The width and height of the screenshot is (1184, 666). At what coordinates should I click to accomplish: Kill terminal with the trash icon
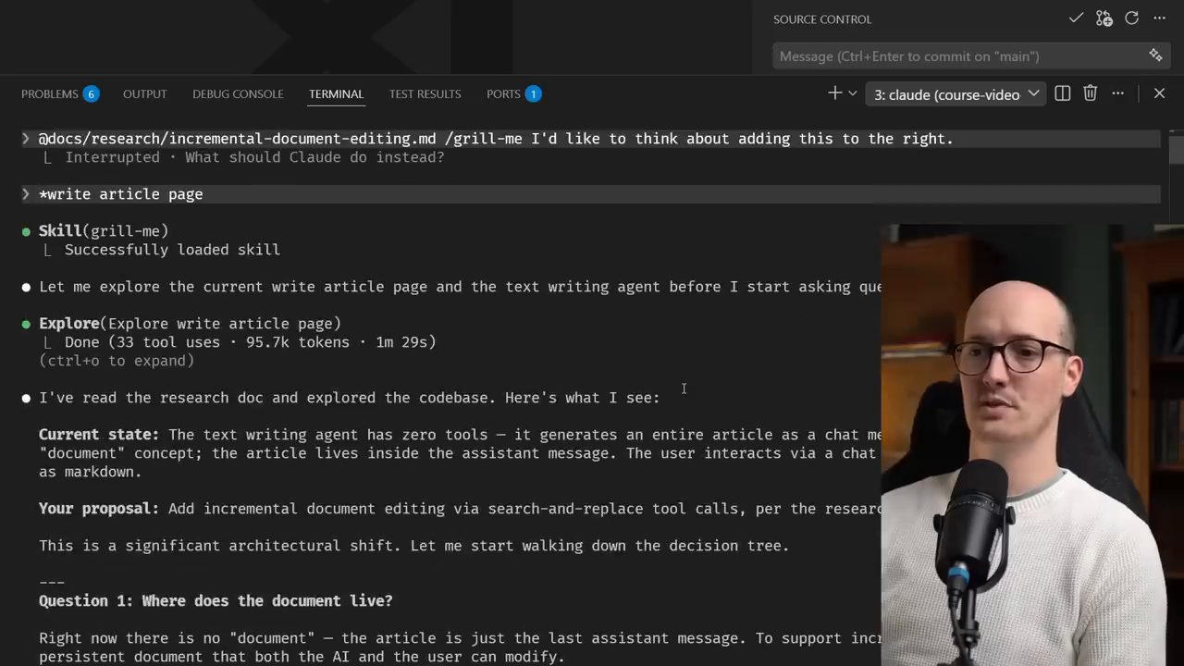pos(1091,93)
